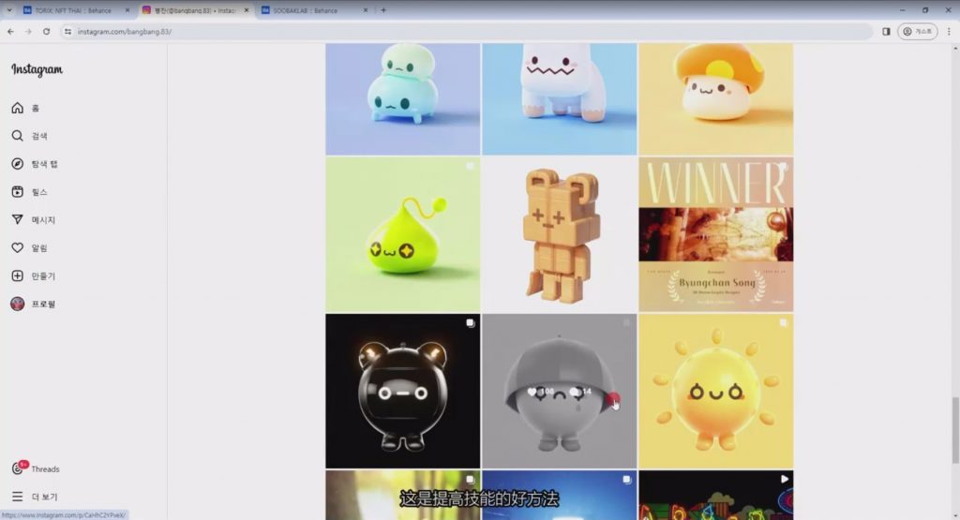Open the Notifications heart icon
Viewport: 960px width, 520px height.
(17, 247)
